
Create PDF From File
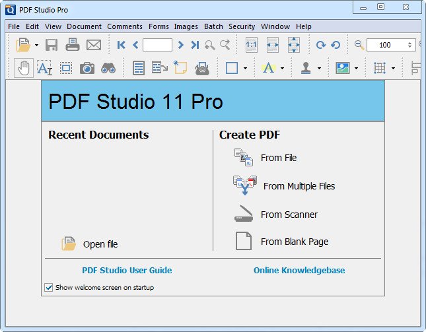tap(266, 158)
